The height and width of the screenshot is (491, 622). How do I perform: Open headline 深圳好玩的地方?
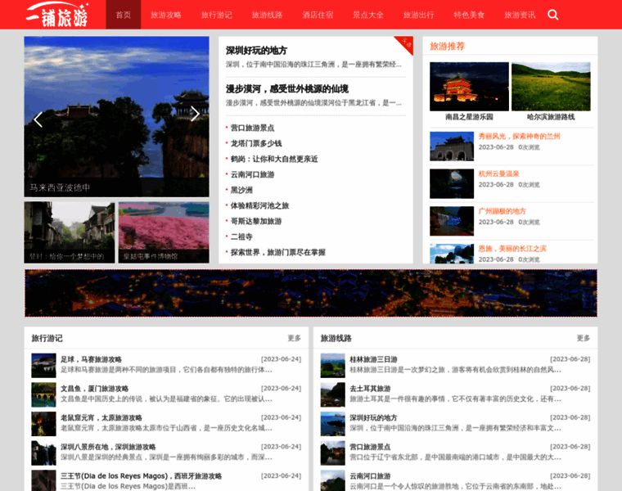pos(256,51)
